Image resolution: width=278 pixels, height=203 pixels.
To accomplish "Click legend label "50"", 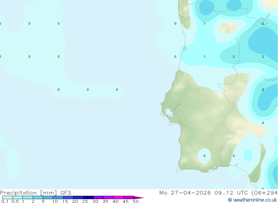I will [x=136, y=201].
